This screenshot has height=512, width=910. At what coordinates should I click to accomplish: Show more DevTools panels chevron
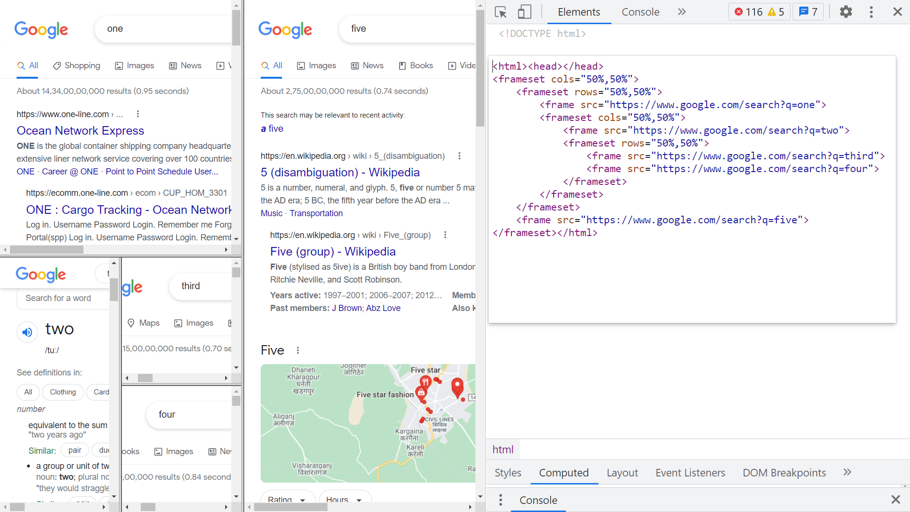682,12
